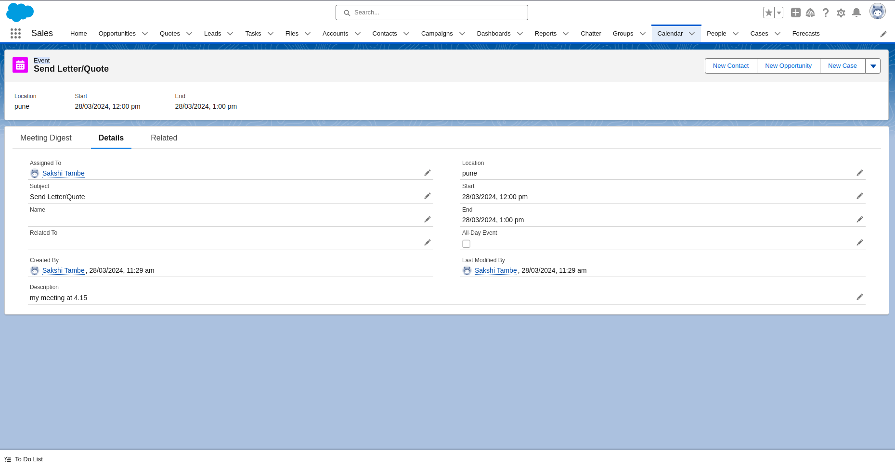Open Sakshi Tambe link under Created By
Viewport: 895px width, 469px height.
(x=64, y=271)
